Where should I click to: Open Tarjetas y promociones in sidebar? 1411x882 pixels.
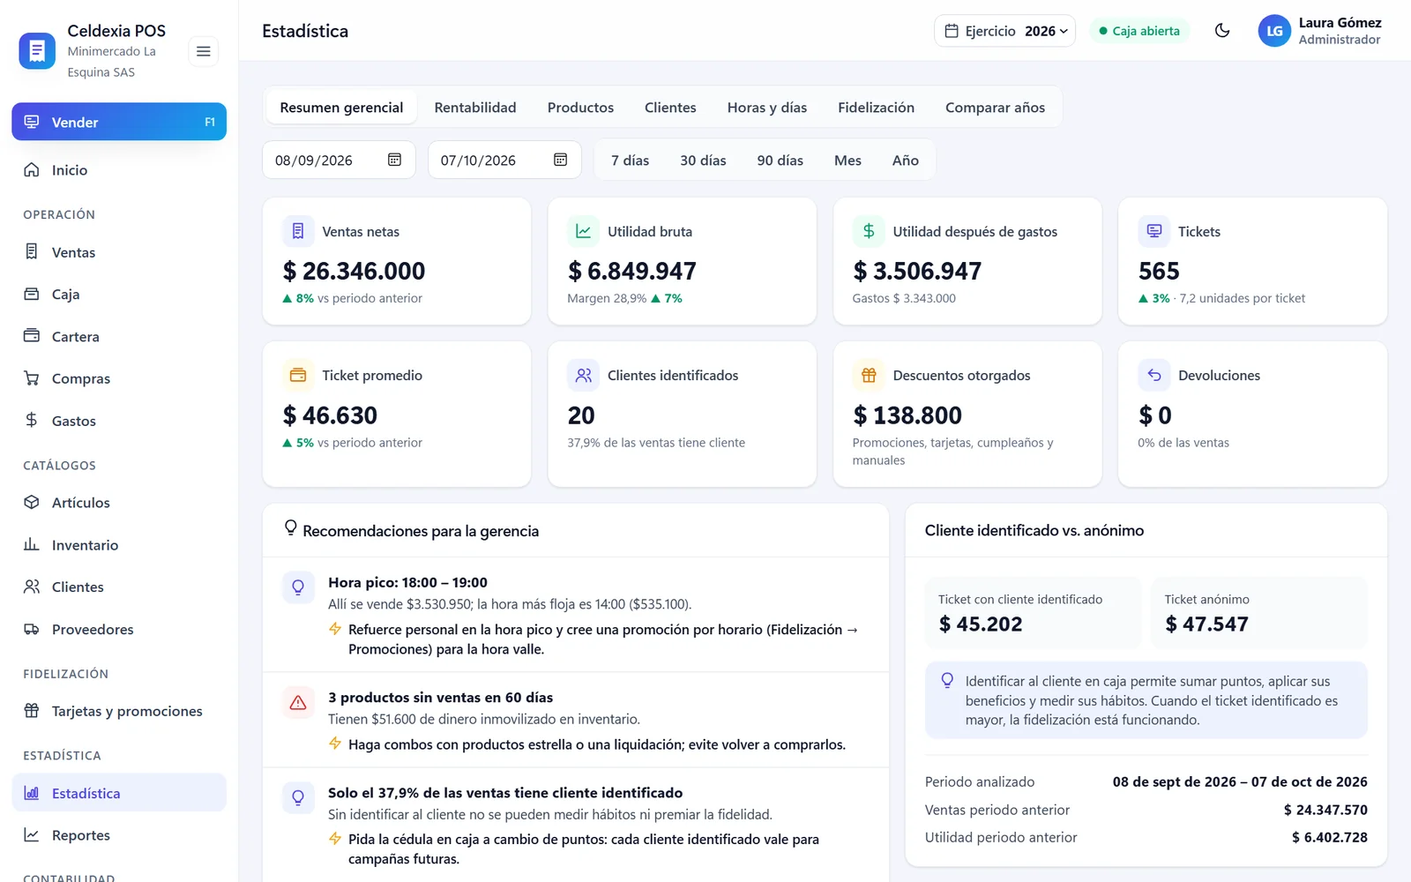tap(119, 711)
